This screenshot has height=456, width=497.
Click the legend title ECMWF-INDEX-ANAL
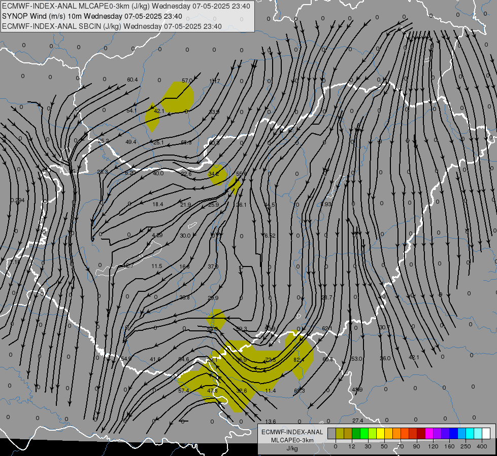coord(292,432)
